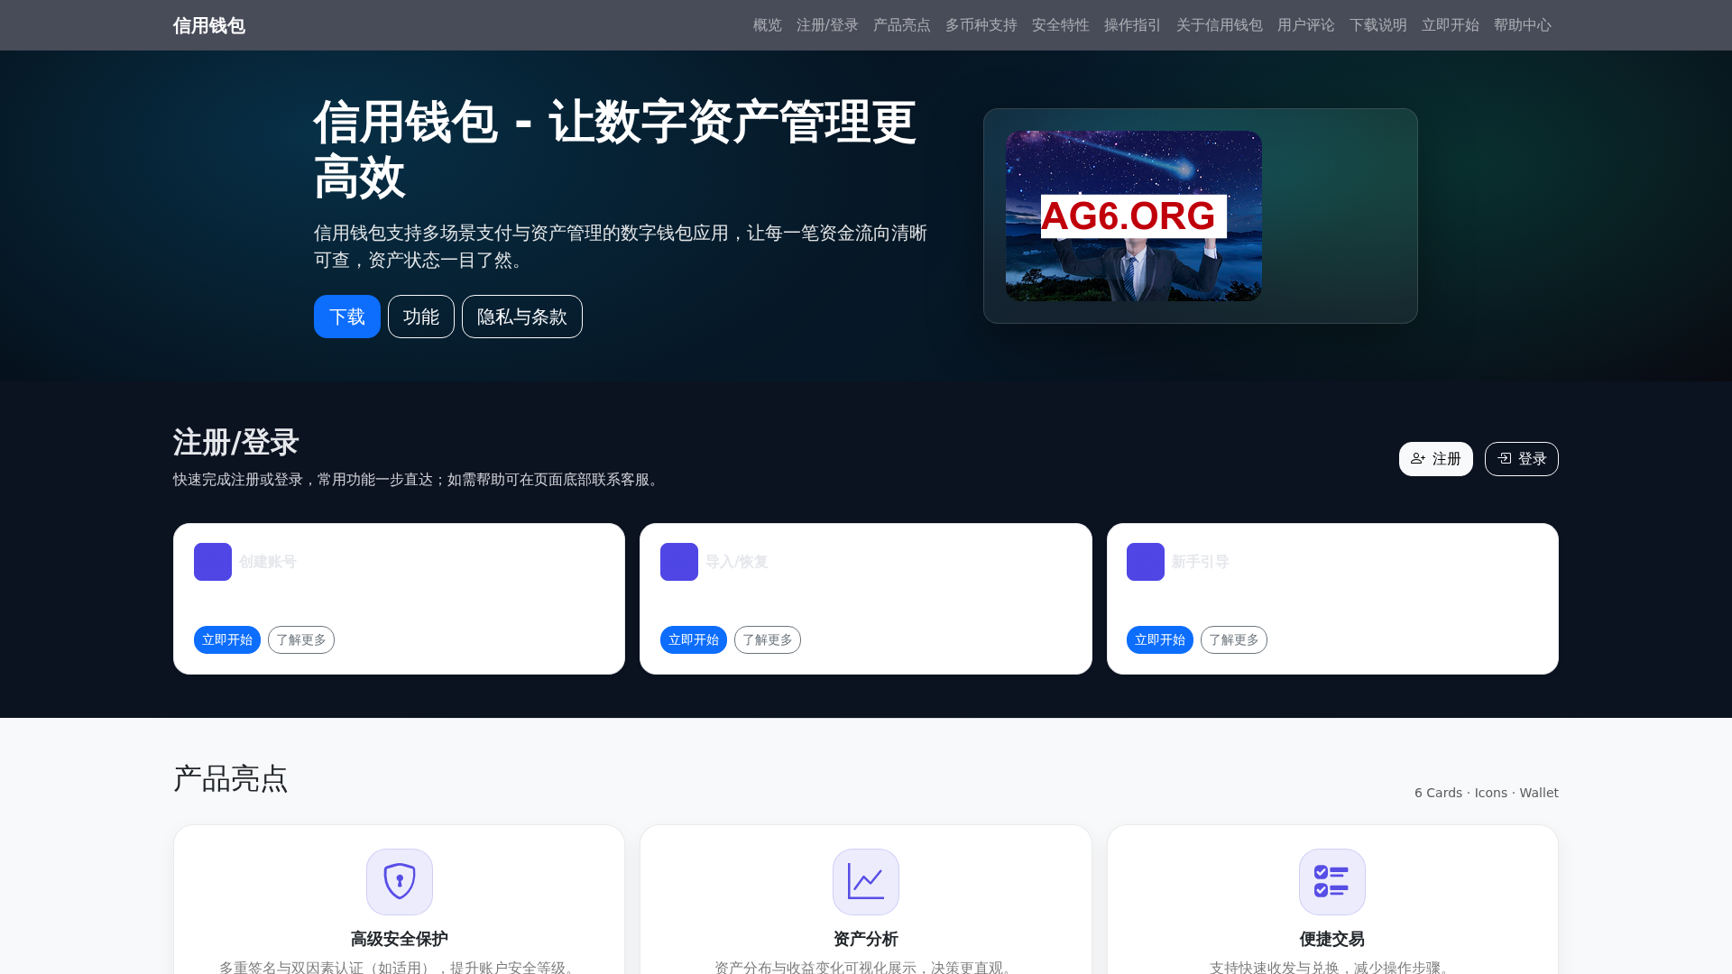Click the 注册 button with the user-plus icon
Image resolution: width=1732 pixels, height=974 pixels.
[x=1436, y=459]
